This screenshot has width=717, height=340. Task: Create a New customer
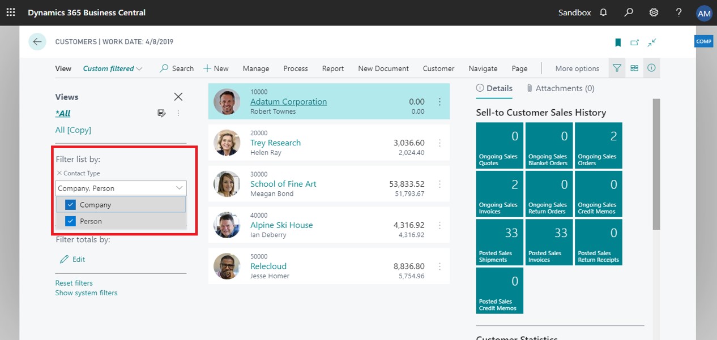click(x=216, y=68)
